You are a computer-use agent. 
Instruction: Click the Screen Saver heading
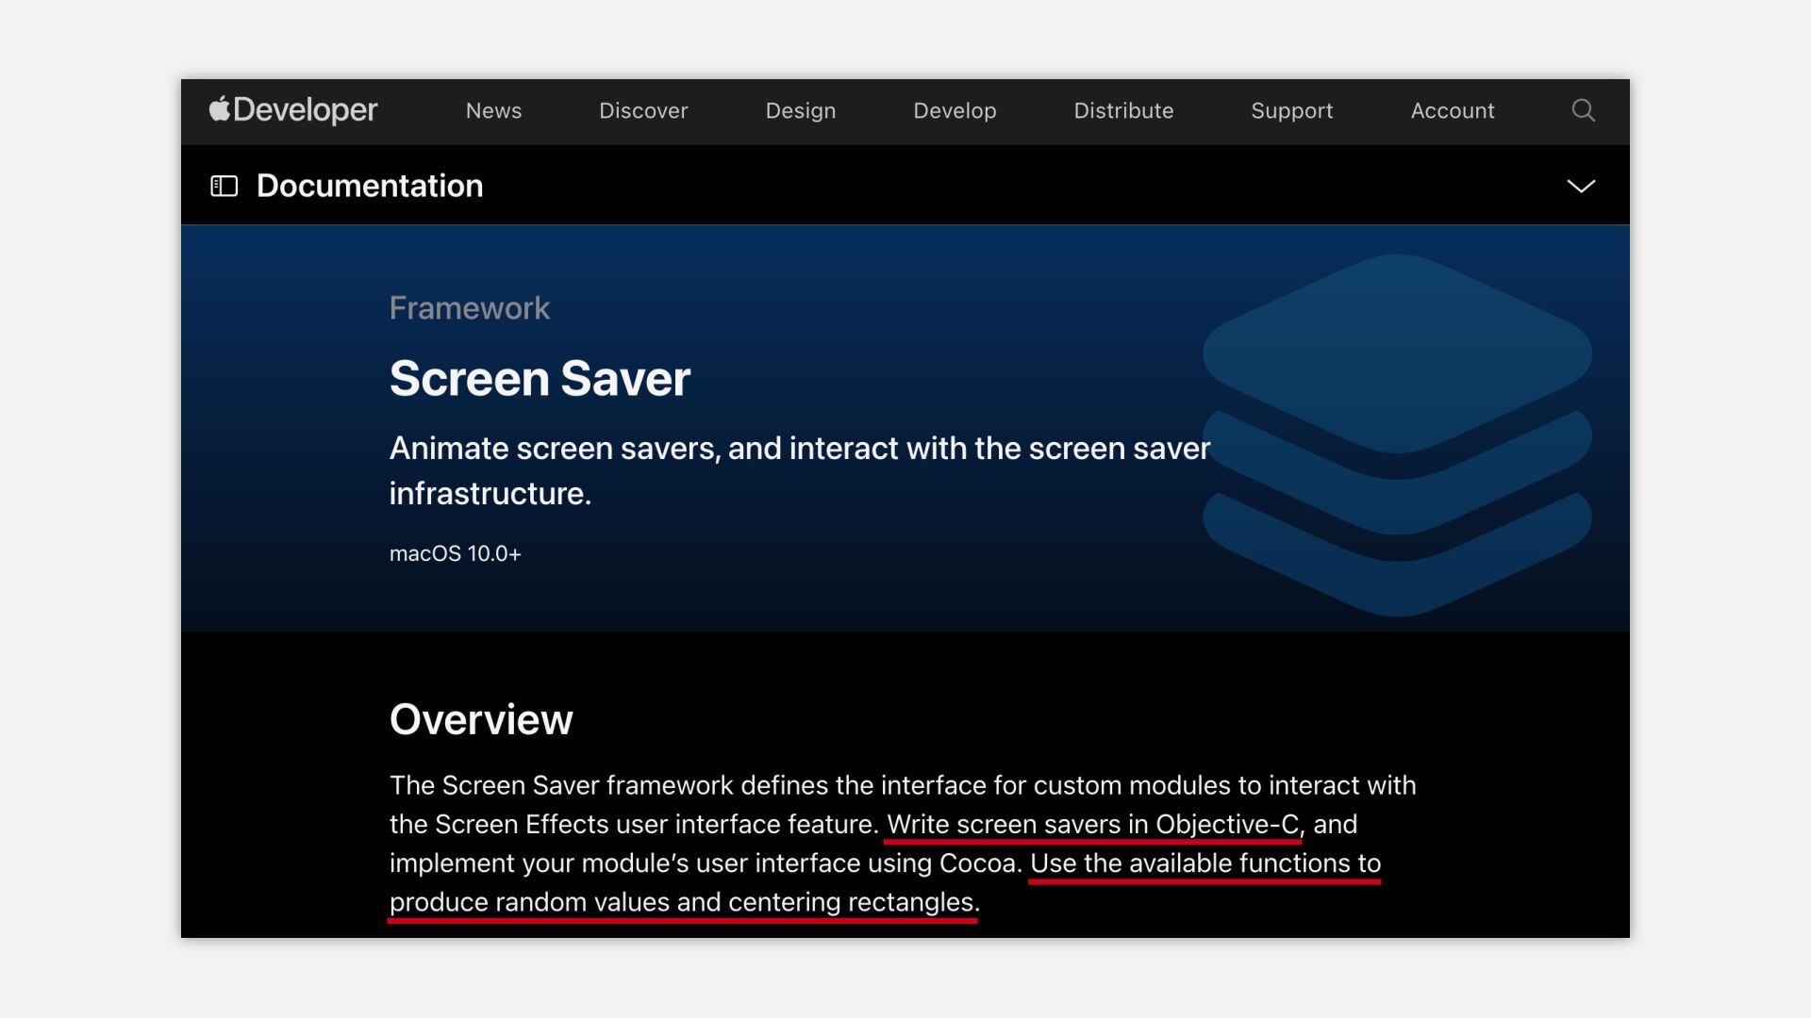point(540,379)
